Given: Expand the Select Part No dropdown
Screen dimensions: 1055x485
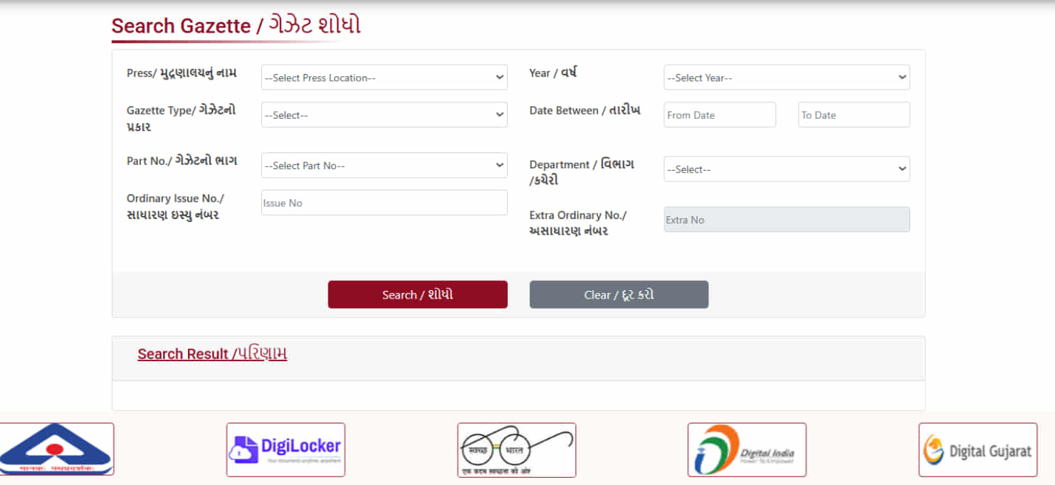Looking at the screenshot, I should click(384, 165).
